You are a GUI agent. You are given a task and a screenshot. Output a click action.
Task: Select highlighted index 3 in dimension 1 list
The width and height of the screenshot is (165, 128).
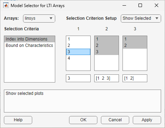pos(78,52)
